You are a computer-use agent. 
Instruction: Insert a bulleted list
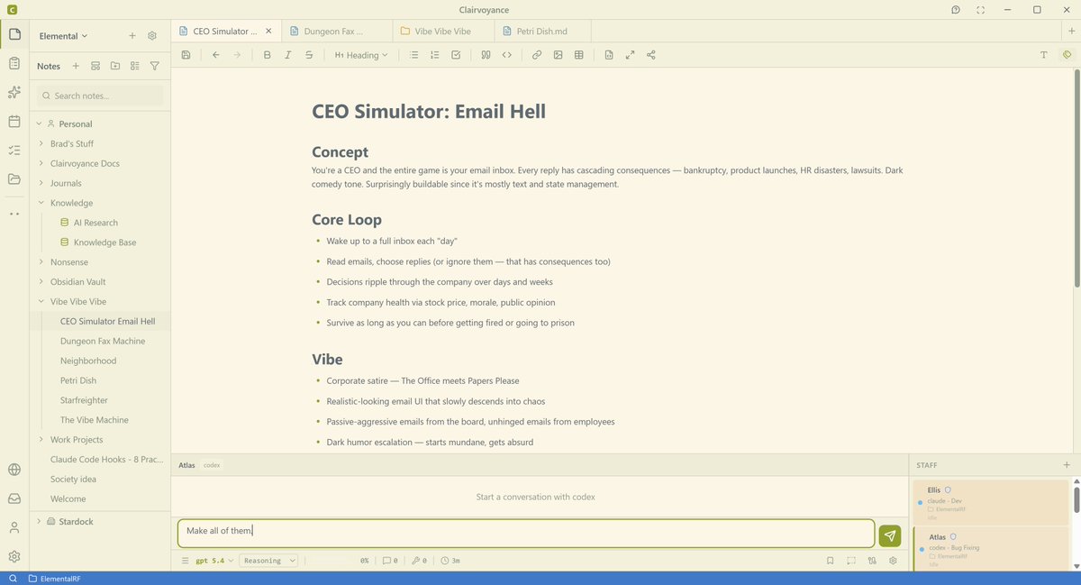[x=414, y=55]
